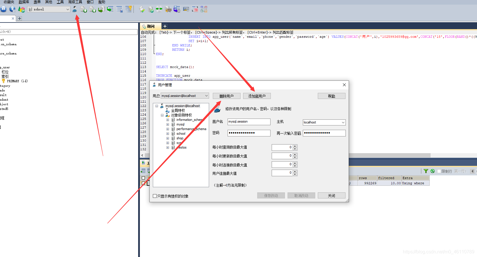Increase 每小时更新数目最大值 with up arrow
Image resolution: width=477 pixels, height=257 pixels.
[295, 154]
